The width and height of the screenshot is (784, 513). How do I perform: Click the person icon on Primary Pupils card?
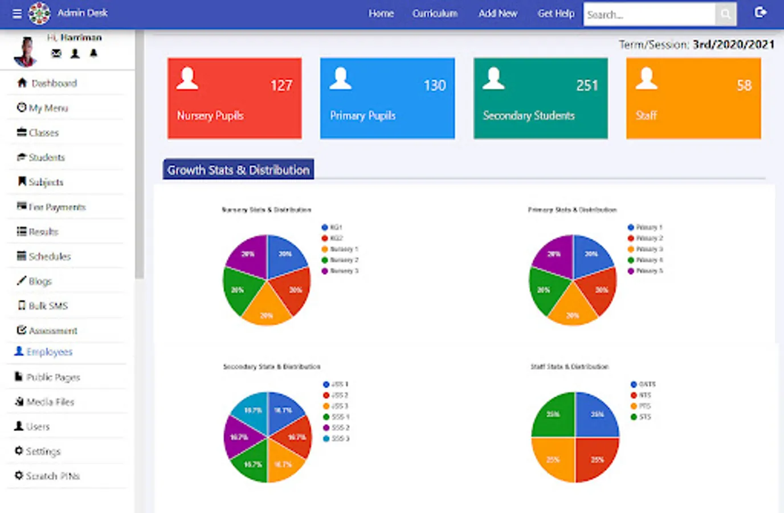tap(340, 79)
